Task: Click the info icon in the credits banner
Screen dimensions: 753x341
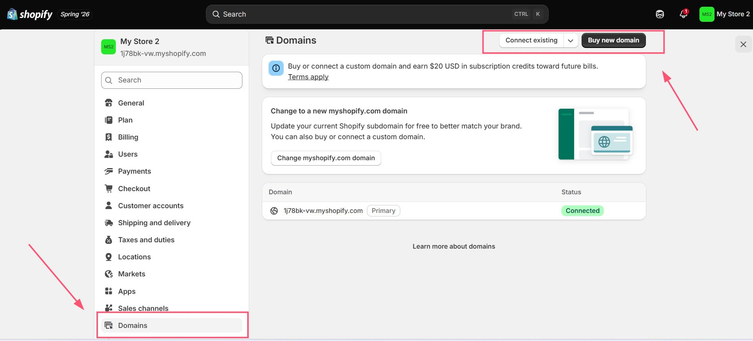Action: (276, 68)
